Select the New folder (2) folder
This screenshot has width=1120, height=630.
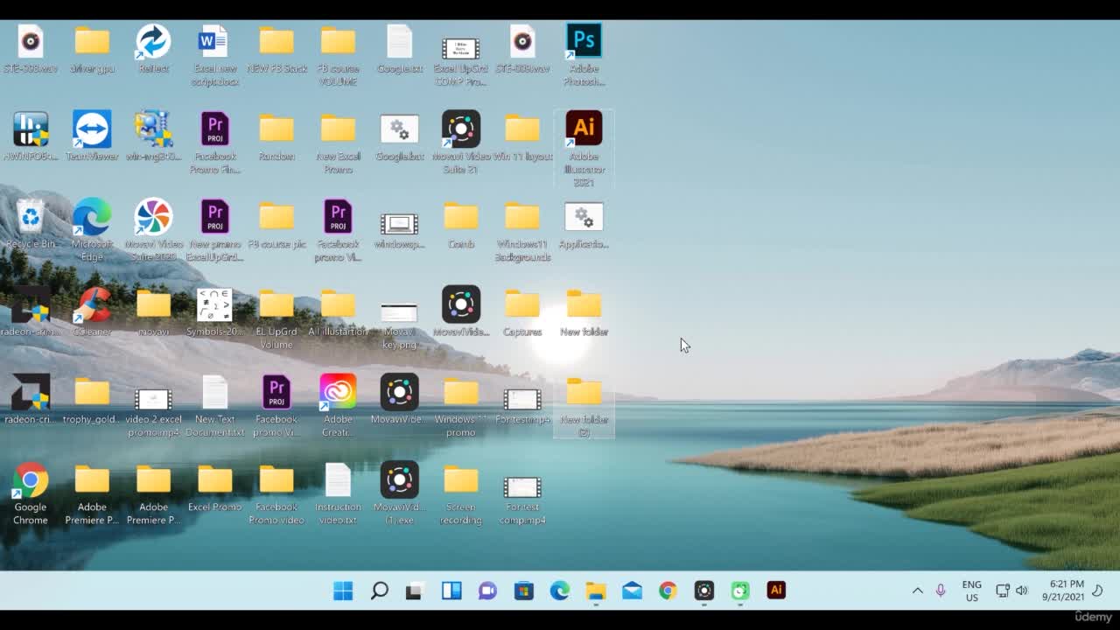pos(584,405)
